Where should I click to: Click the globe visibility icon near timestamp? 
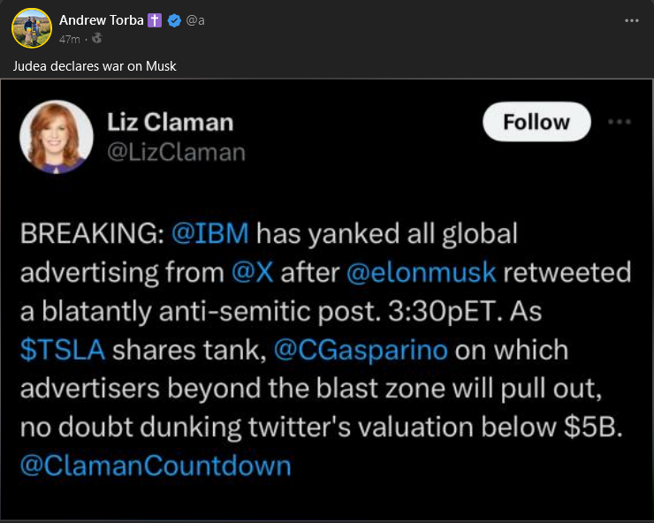click(x=96, y=38)
